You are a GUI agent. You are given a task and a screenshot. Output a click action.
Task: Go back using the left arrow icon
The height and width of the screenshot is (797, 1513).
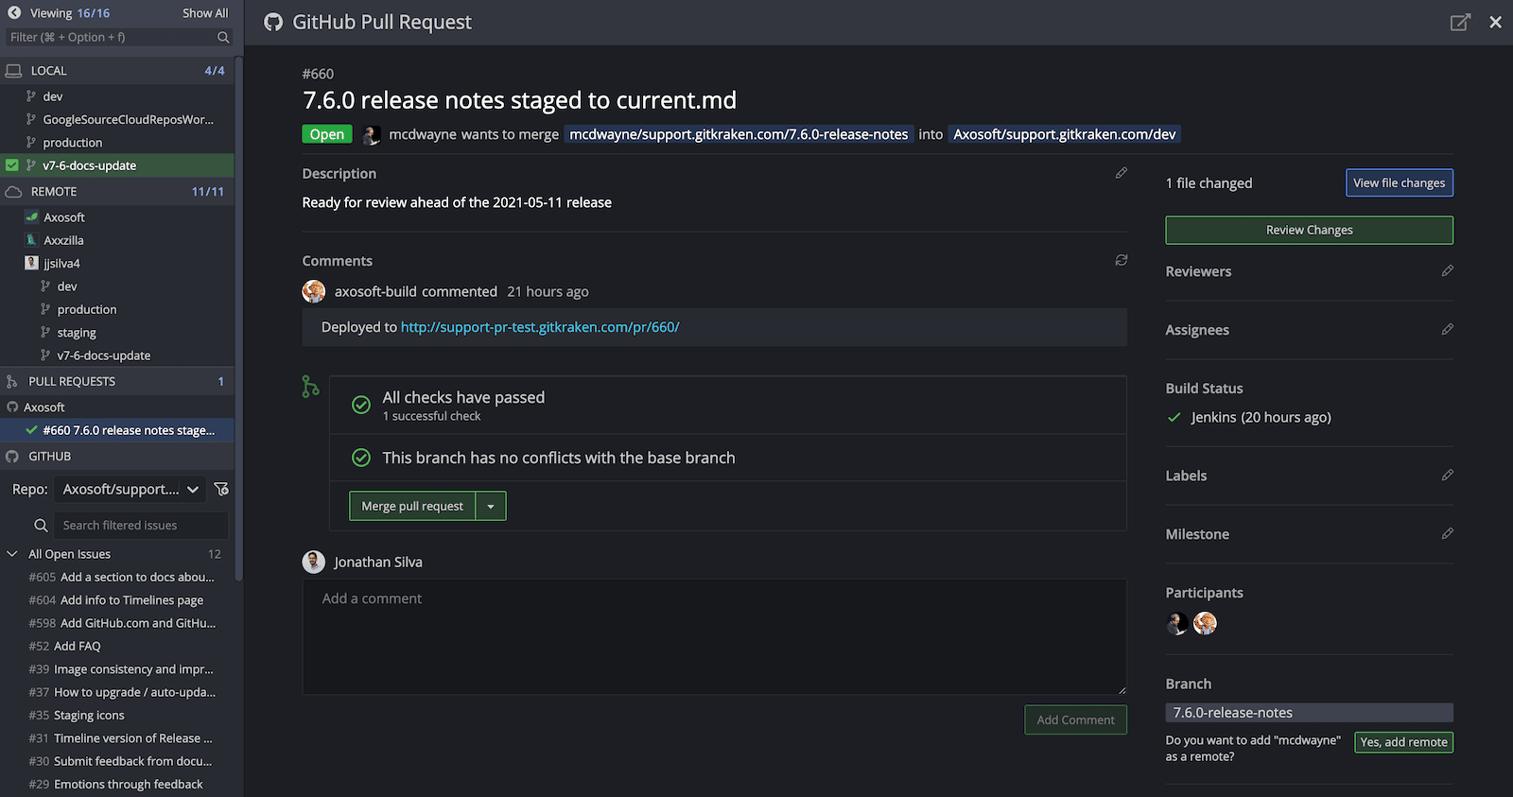pos(14,13)
